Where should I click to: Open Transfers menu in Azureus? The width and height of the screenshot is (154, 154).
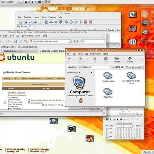point(28,17)
